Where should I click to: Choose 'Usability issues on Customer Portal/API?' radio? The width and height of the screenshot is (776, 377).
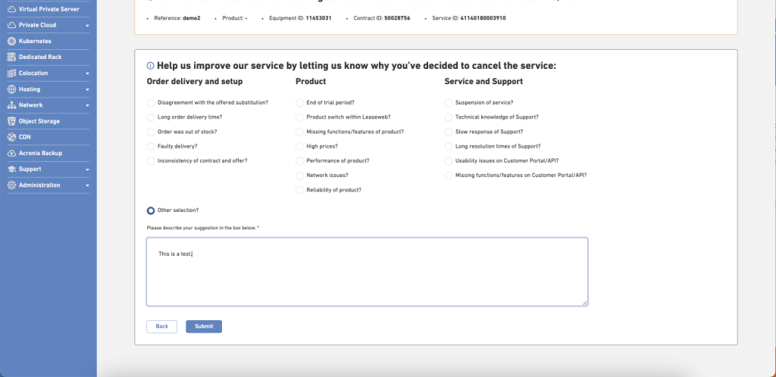tap(449, 161)
